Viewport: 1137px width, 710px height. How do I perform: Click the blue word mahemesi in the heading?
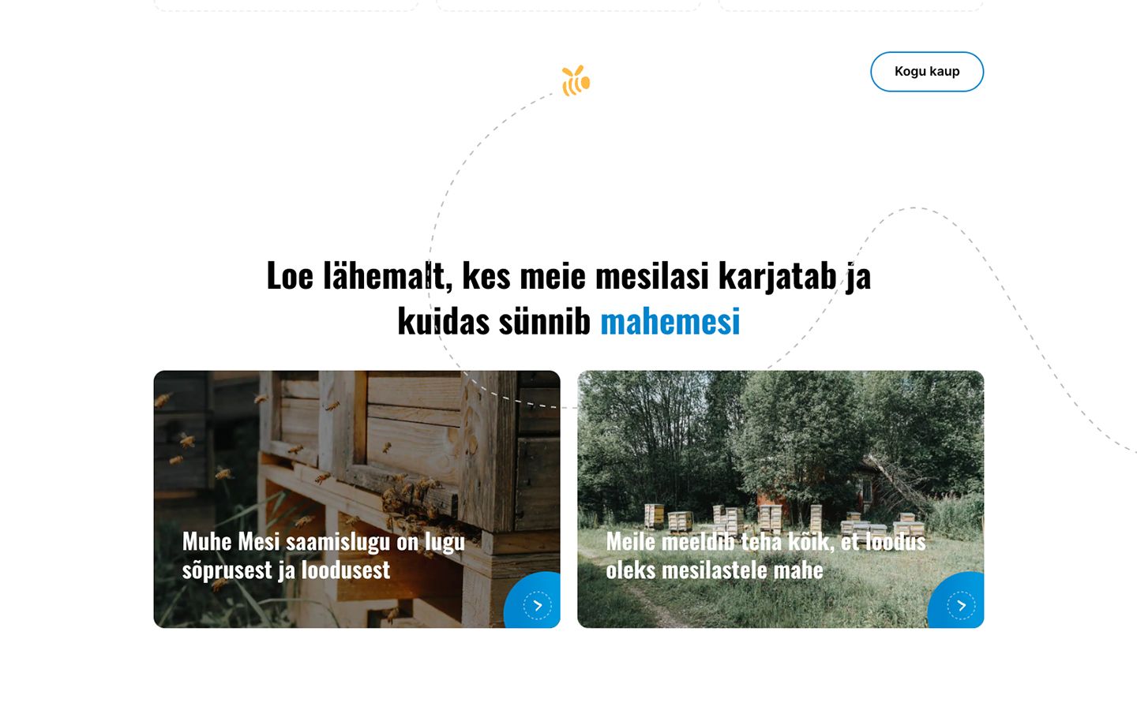[670, 321]
